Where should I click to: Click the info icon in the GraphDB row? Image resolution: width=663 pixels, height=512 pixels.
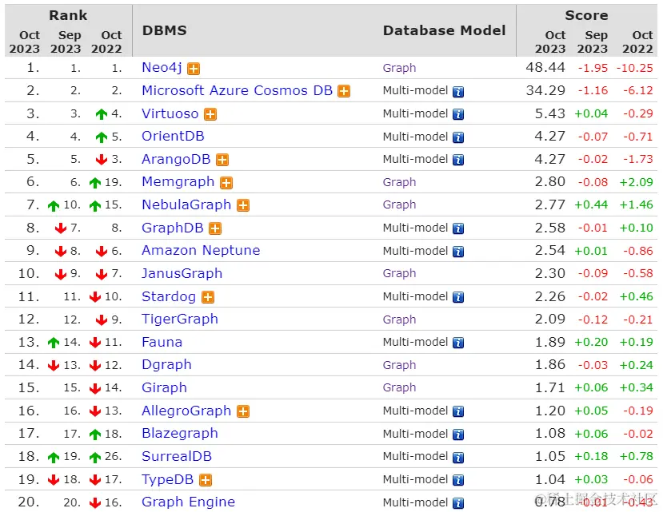tap(458, 228)
